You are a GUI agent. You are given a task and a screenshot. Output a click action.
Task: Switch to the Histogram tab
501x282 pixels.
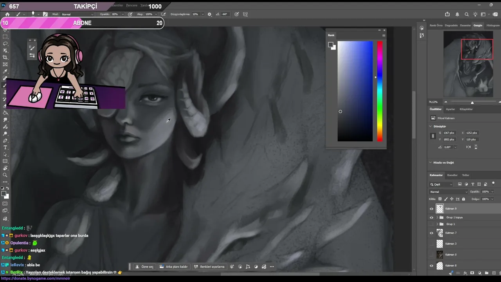(493, 25)
